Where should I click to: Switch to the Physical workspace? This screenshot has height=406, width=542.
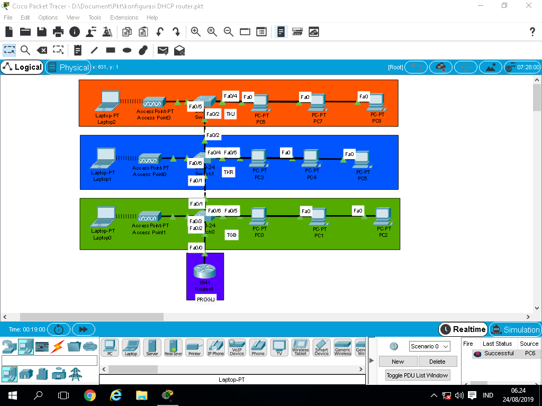coord(68,67)
